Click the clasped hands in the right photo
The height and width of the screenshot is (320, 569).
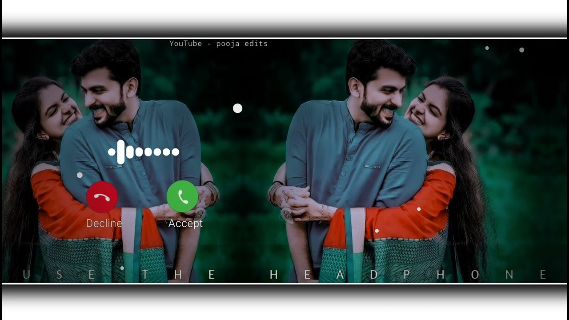click(x=294, y=197)
